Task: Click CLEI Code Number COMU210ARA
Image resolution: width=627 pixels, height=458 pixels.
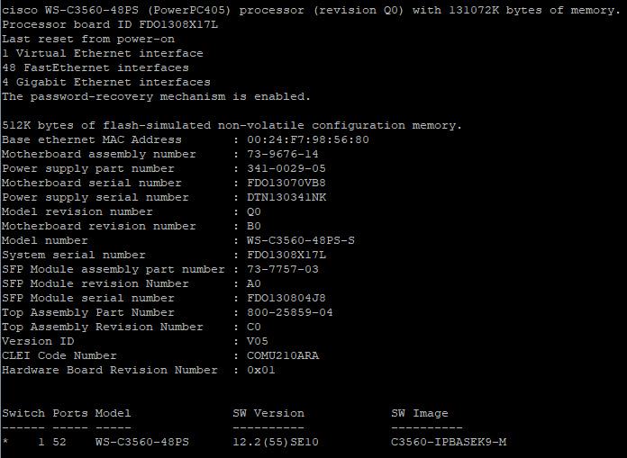Action: click(x=282, y=355)
